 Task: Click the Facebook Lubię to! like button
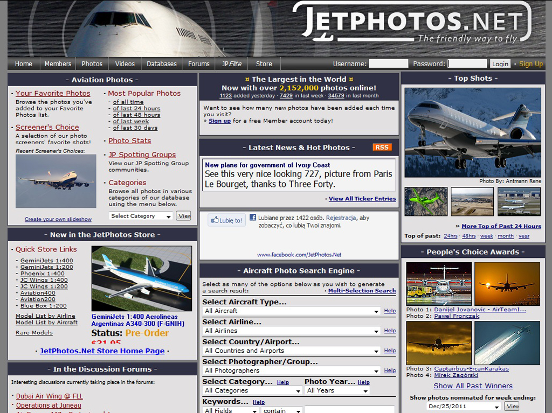[x=227, y=220]
